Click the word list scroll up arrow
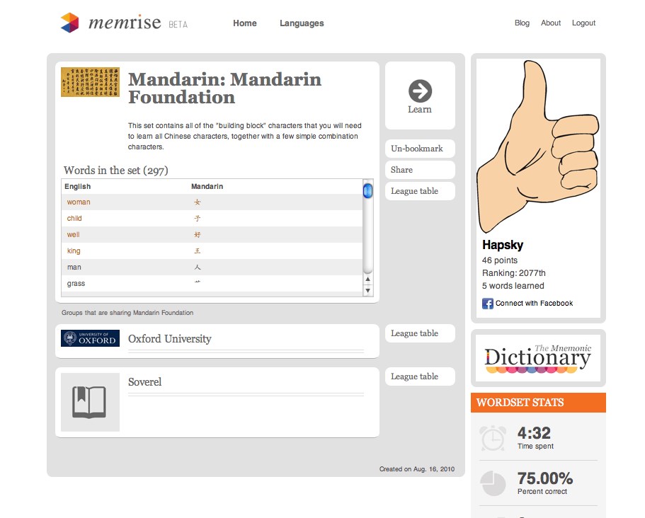The height and width of the screenshot is (518, 645). click(x=367, y=279)
